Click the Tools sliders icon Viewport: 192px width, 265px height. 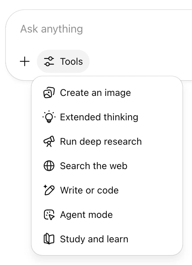[x=49, y=61]
